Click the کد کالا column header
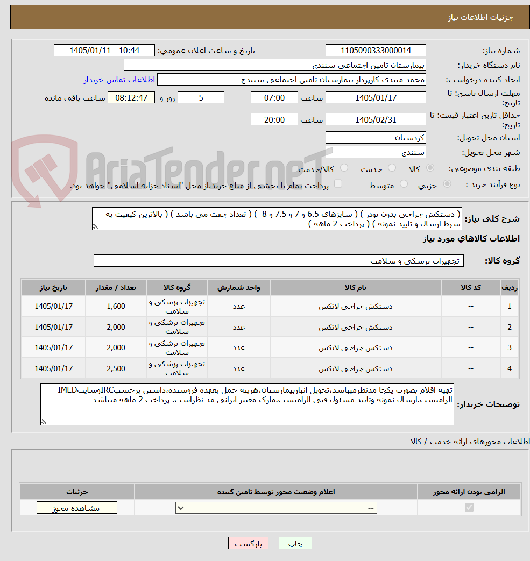The height and width of the screenshot is (561, 530). point(471,288)
